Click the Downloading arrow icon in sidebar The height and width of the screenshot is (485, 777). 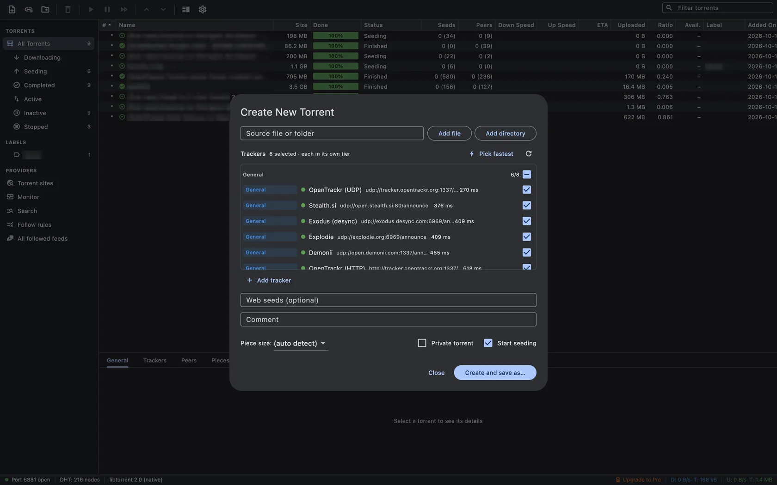coord(17,57)
